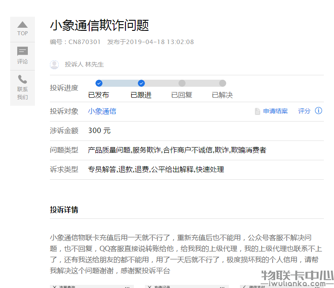This screenshot has width=334, height=288.
Task: Click the amount 300 元
Action: pos(99,131)
